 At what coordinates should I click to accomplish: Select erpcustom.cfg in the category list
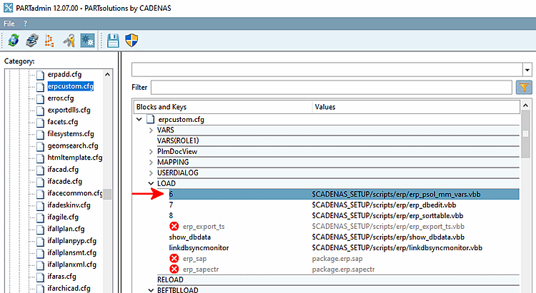pyautogui.click(x=71, y=86)
